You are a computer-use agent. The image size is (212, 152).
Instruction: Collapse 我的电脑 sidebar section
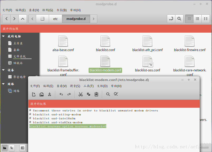click(3, 36)
